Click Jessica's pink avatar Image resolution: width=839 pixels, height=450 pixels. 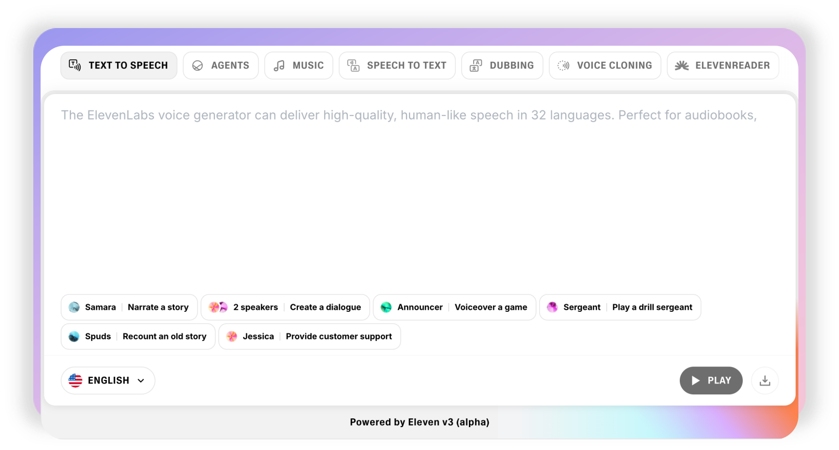232,336
